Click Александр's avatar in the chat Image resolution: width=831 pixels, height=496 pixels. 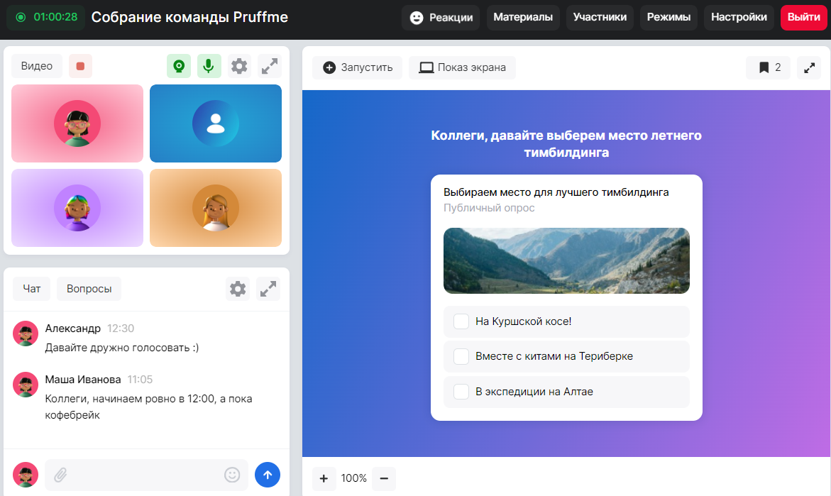(26, 334)
